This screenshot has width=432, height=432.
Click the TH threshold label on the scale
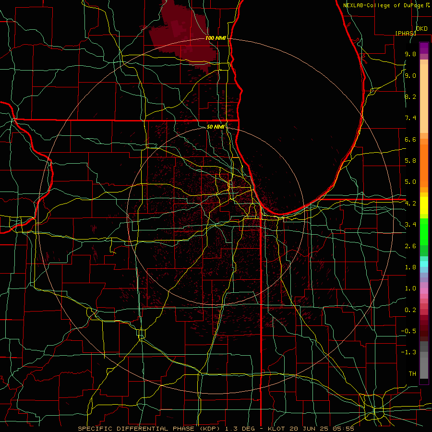click(412, 374)
